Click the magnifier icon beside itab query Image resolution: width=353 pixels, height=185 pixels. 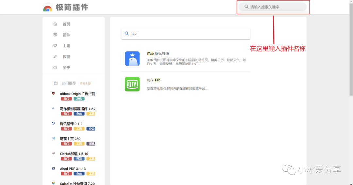tap(127, 34)
